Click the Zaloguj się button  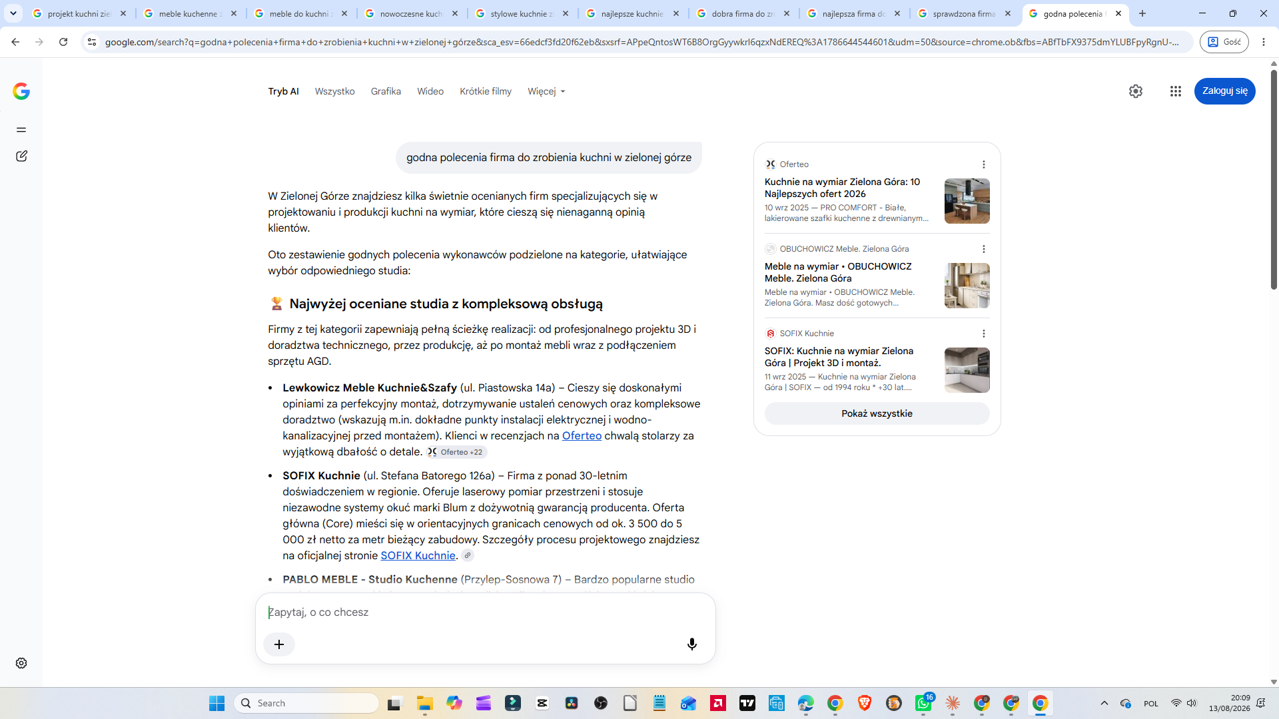click(x=1224, y=91)
